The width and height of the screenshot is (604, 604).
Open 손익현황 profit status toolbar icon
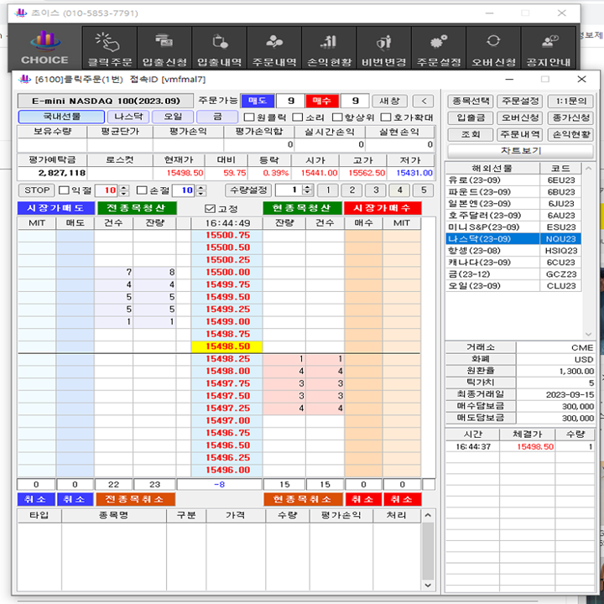pyautogui.click(x=329, y=49)
